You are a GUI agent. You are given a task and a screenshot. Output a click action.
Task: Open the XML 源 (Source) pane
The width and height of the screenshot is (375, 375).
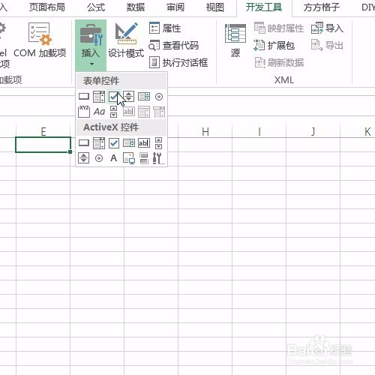click(x=235, y=40)
